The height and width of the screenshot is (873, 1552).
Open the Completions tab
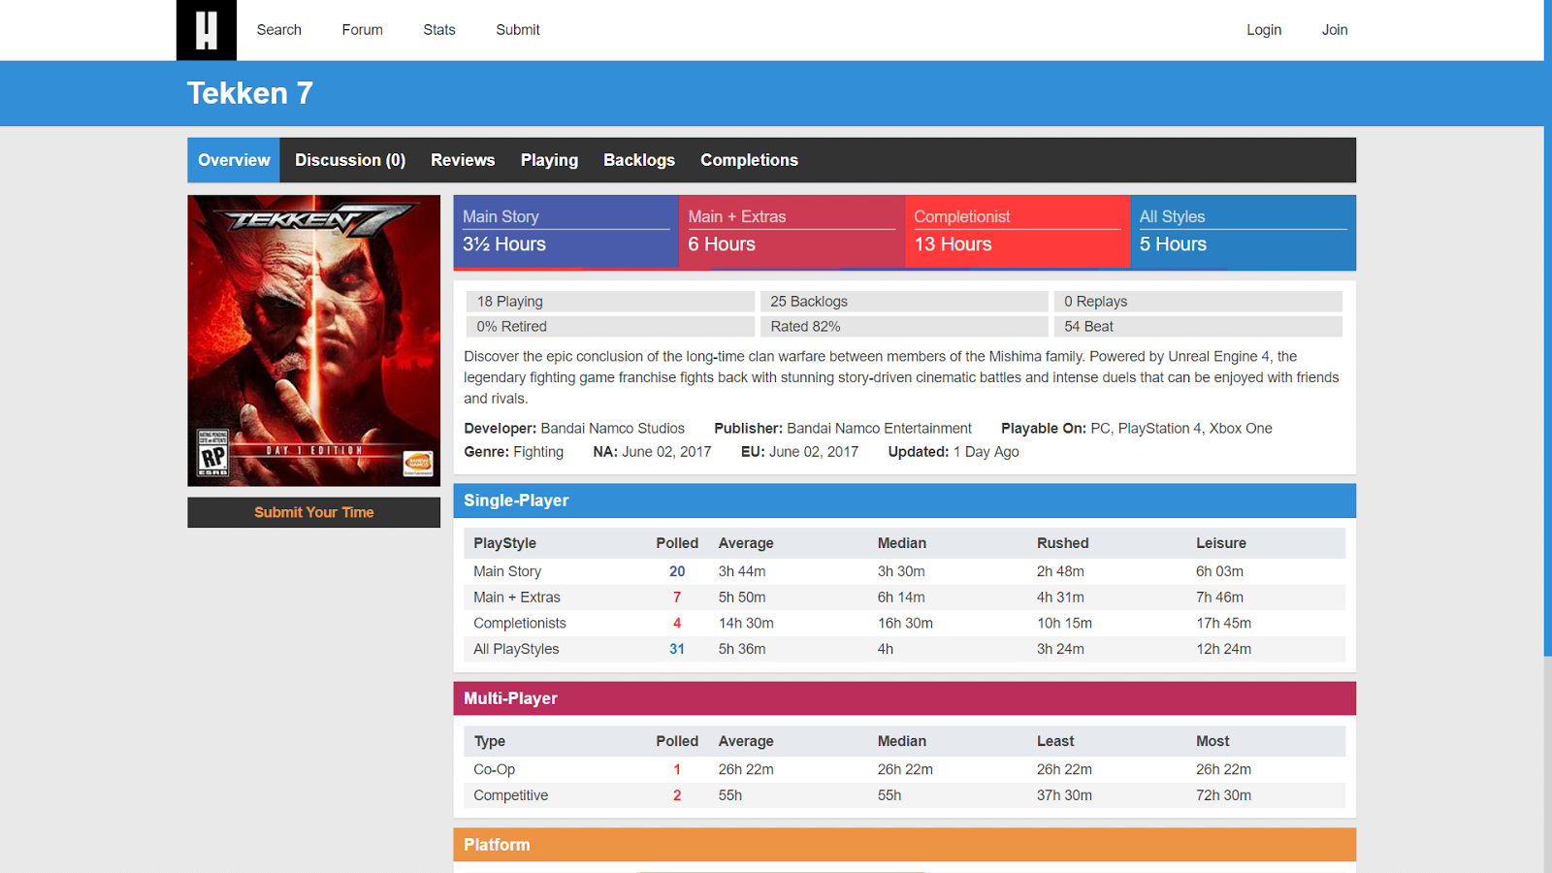coord(749,159)
